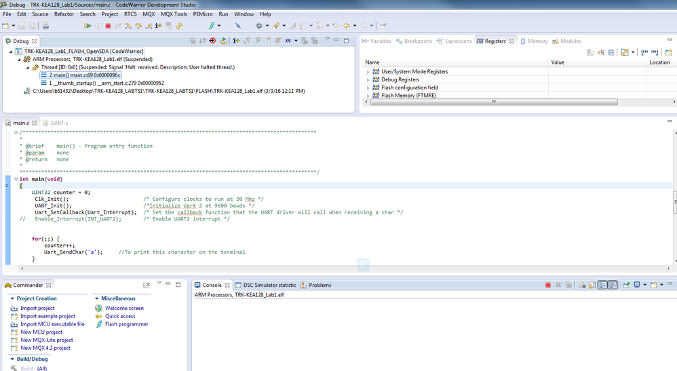
Task: Open the Welcome screen link
Action: (124, 309)
